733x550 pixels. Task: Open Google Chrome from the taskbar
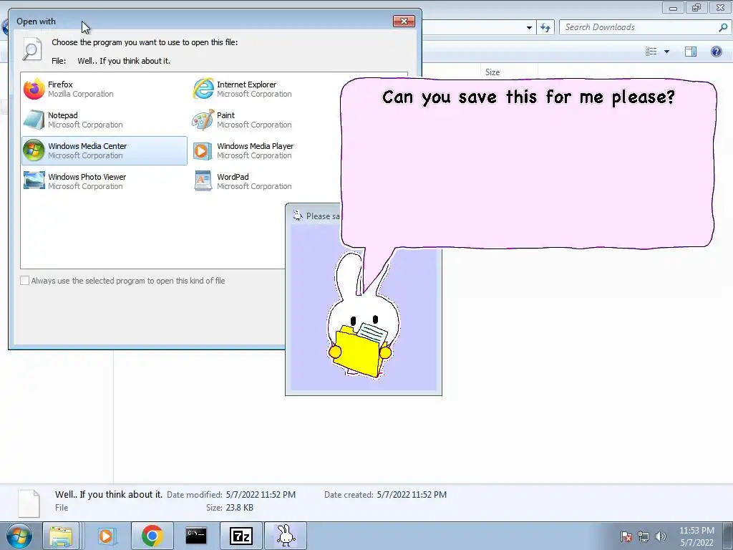pyautogui.click(x=152, y=536)
